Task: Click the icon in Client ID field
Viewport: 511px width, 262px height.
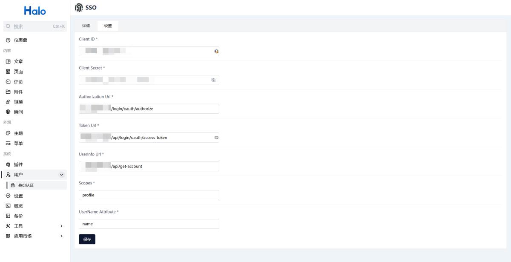Action: 216,51
